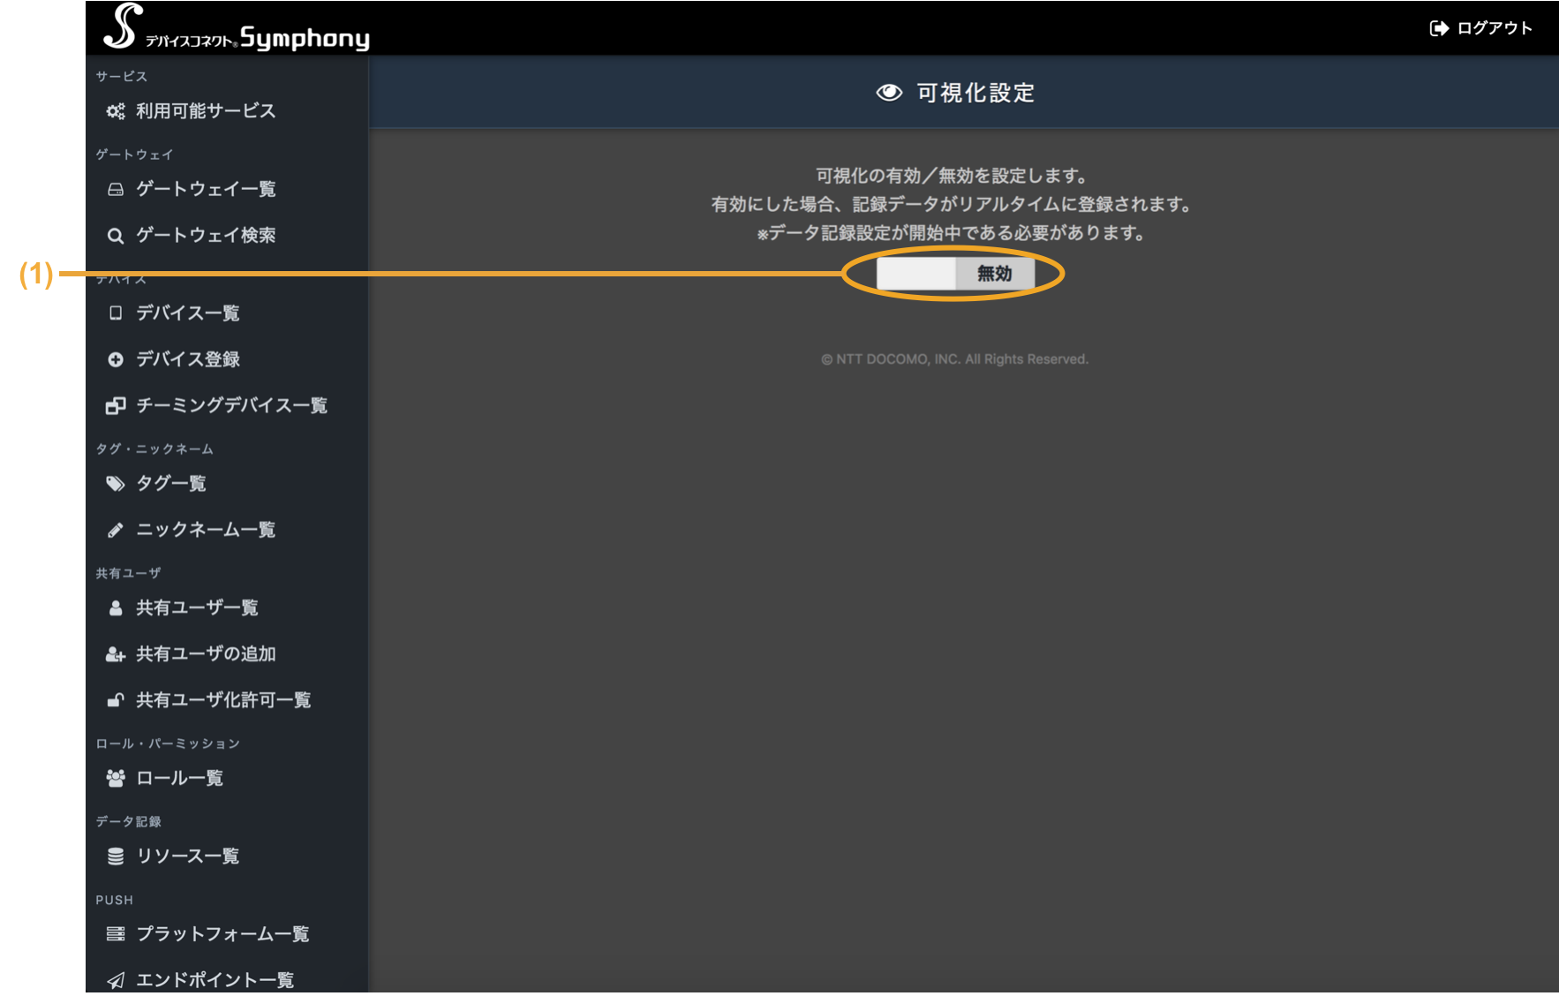Click the logout arrow icon

(x=1439, y=28)
